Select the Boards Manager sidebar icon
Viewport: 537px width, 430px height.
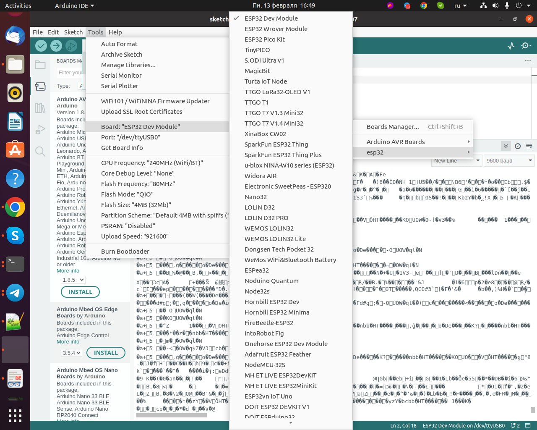[x=40, y=87]
